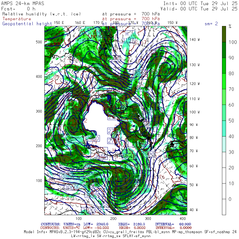Click the 'LW:rrtmg_lw' radiation text
This screenshot has height=239, width=239.
(83, 236)
